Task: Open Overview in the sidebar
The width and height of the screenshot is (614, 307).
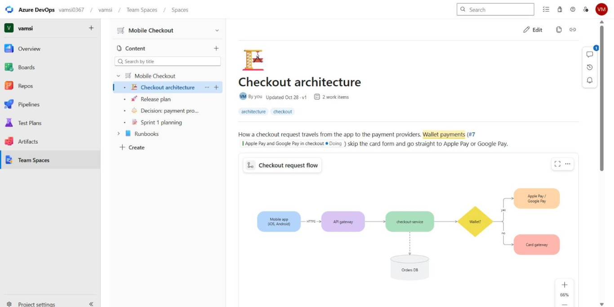Action: pos(50,49)
